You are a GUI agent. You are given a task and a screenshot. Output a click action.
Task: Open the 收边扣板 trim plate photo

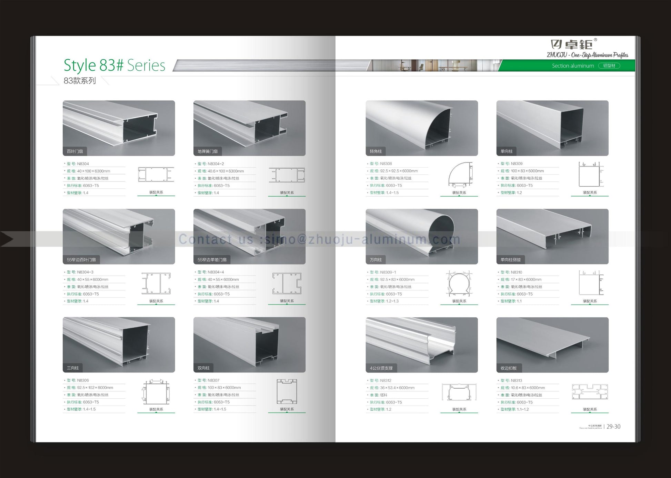(552, 345)
